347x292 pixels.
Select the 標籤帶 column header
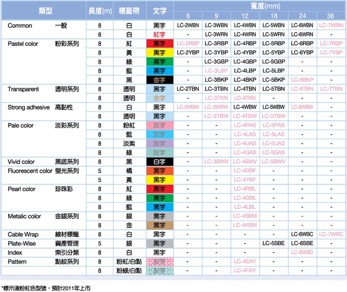pyautogui.click(x=130, y=11)
